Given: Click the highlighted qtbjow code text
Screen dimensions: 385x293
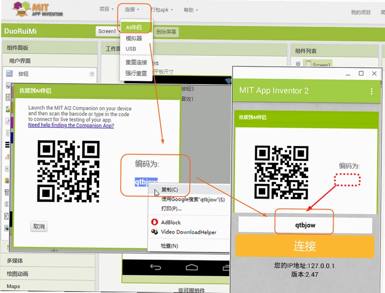Looking at the screenshot, I should coord(146,182).
